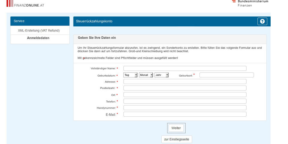Open the Tag day dropdown
The height and width of the screenshot is (144, 288).
pyautogui.click(x=130, y=75)
